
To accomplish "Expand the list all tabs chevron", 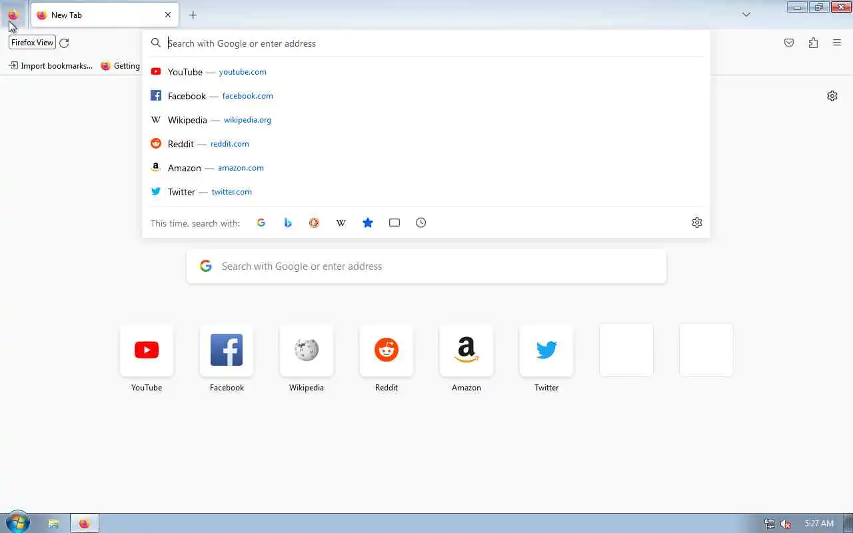I will (746, 15).
